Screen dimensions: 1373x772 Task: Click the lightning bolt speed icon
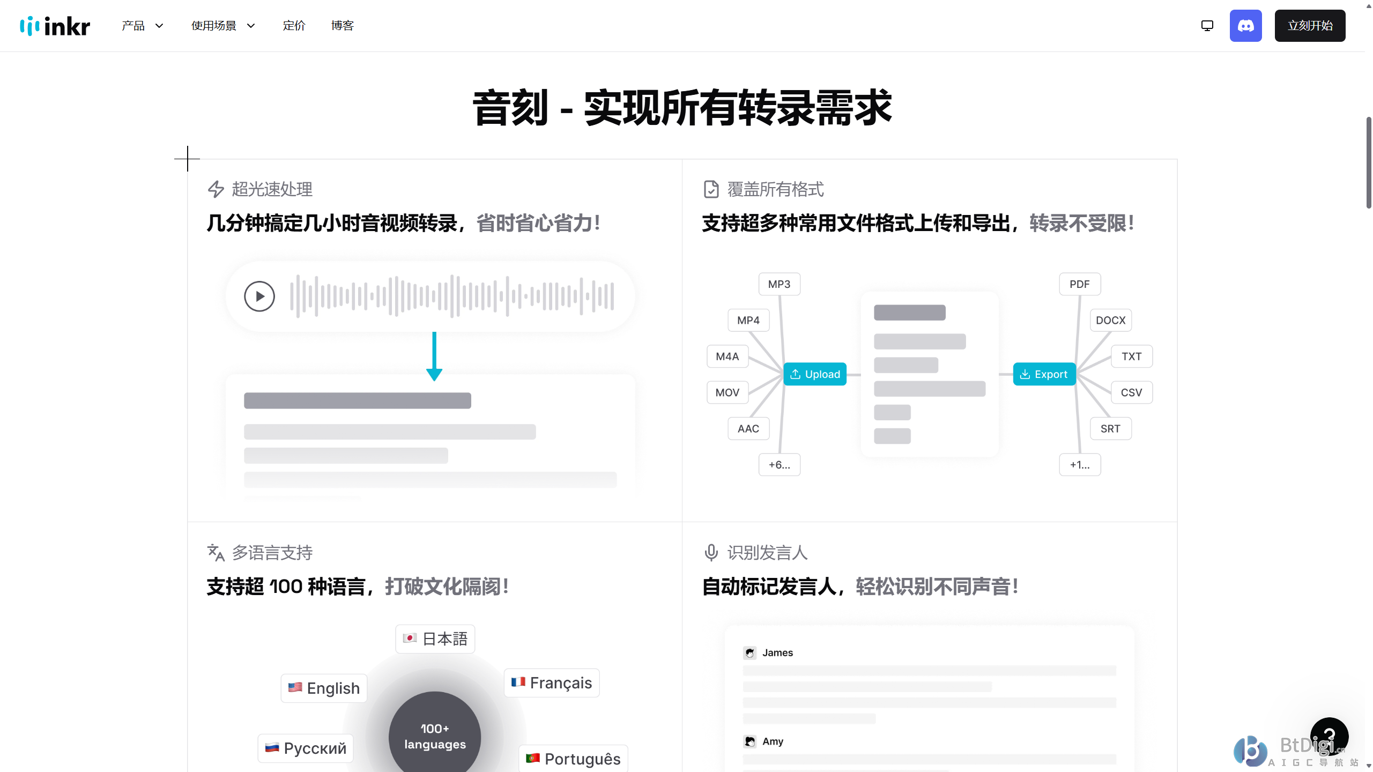pyautogui.click(x=216, y=189)
